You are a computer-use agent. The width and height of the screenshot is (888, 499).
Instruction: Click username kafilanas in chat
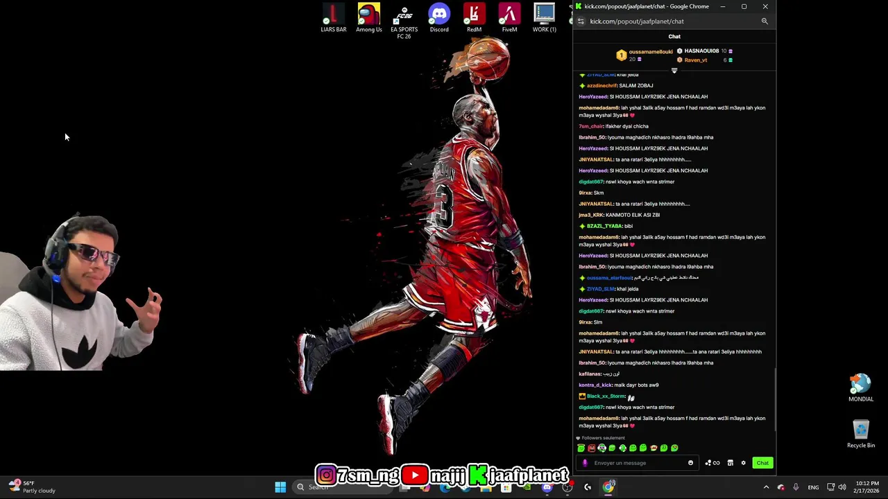click(590, 374)
